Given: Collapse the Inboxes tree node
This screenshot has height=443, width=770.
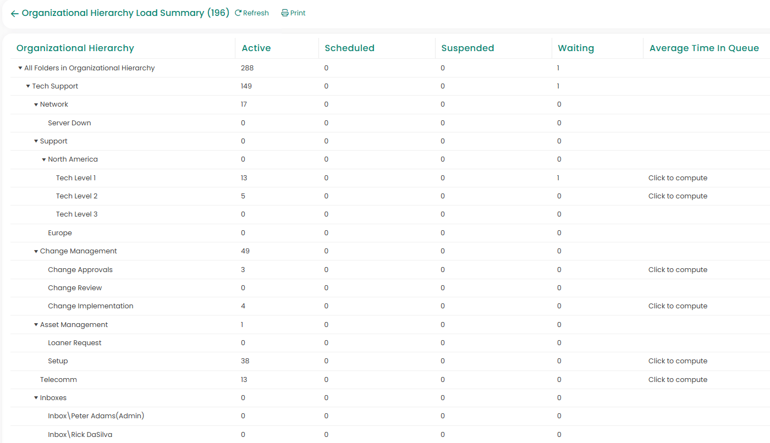Looking at the screenshot, I should tap(36, 398).
